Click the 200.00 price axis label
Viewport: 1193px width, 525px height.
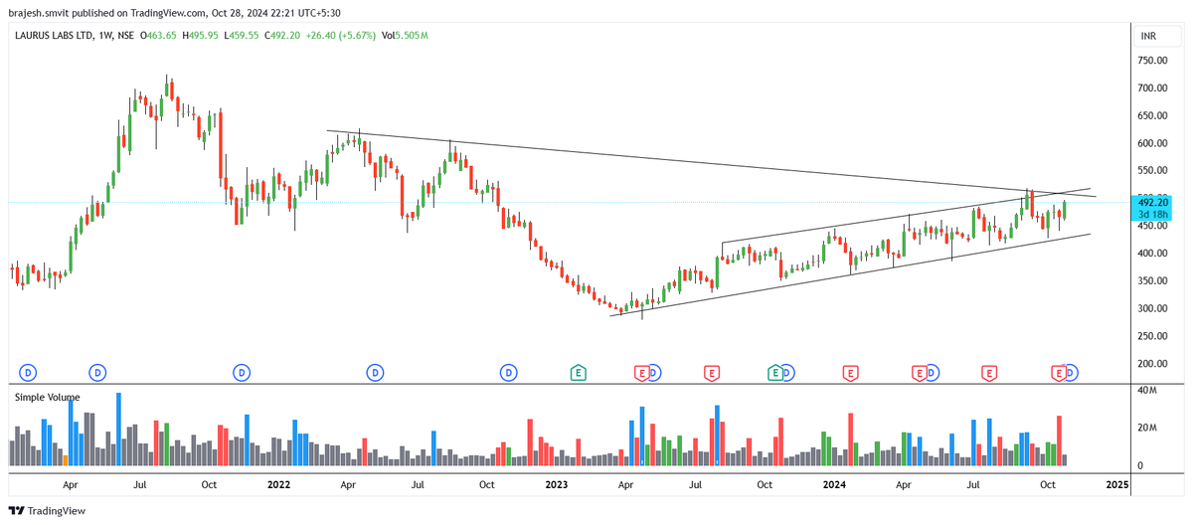1152,365
